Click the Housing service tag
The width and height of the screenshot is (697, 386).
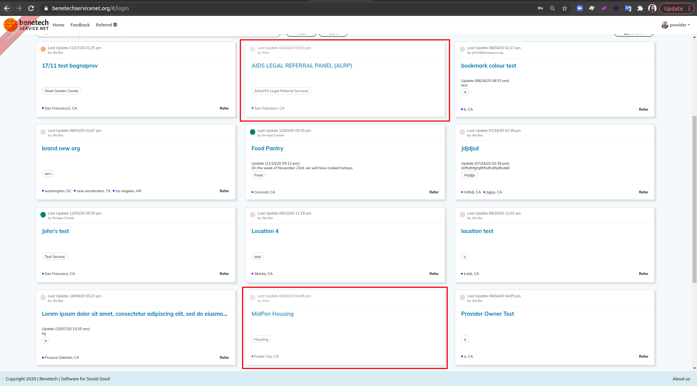click(x=261, y=340)
